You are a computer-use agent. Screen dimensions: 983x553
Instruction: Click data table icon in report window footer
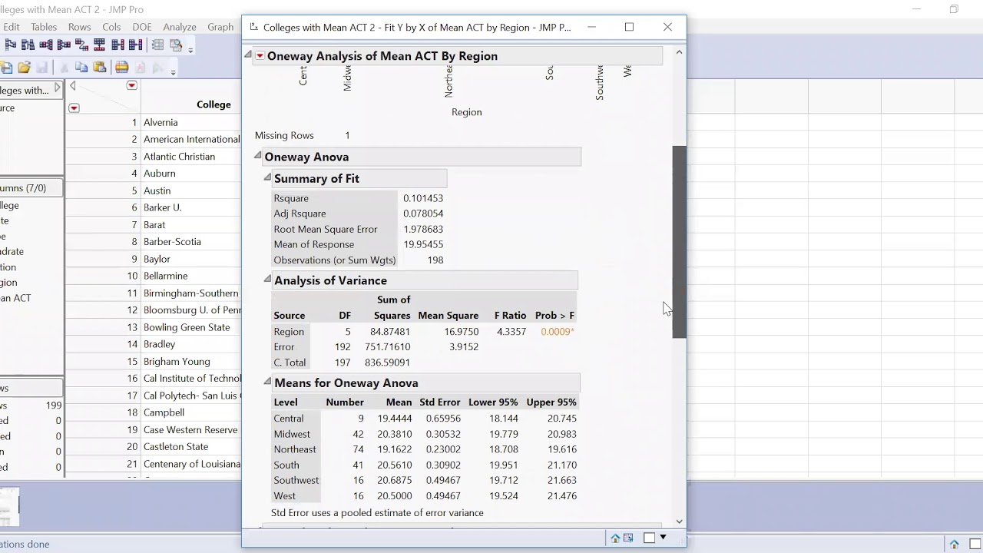click(628, 538)
